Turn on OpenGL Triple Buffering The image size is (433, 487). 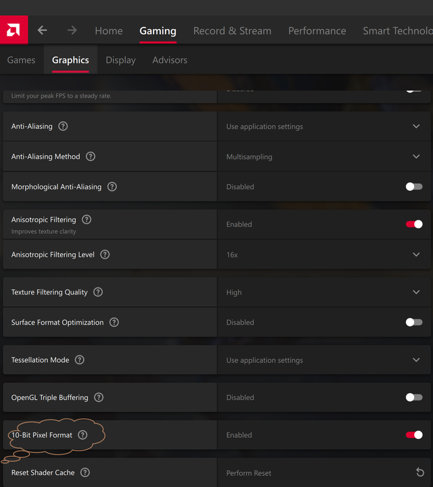pos(414,398)
